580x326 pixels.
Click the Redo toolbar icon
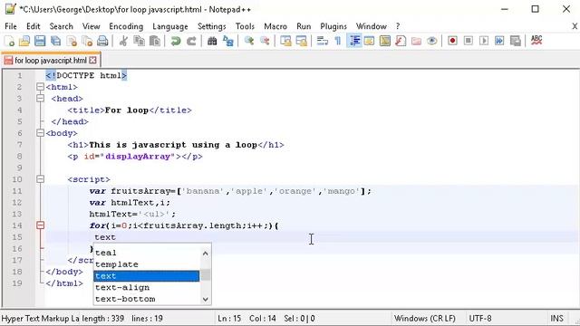click(x=191, y=41)
